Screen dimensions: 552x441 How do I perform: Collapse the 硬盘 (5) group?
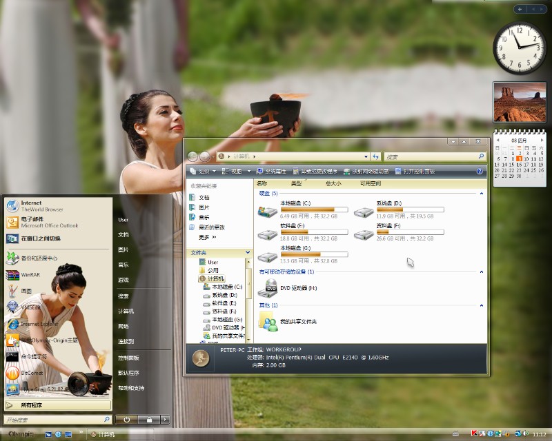(481, 194)
